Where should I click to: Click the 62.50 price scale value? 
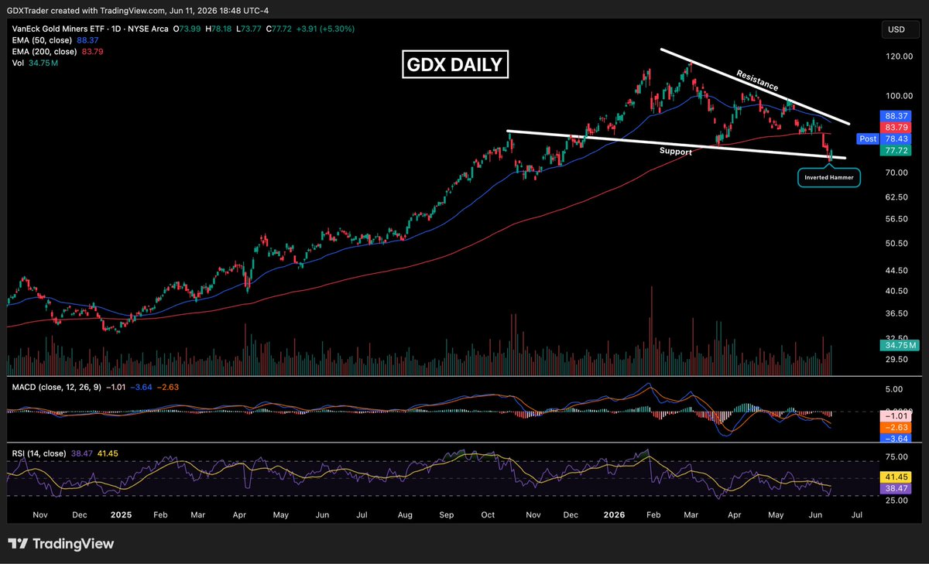pos(896,197)
